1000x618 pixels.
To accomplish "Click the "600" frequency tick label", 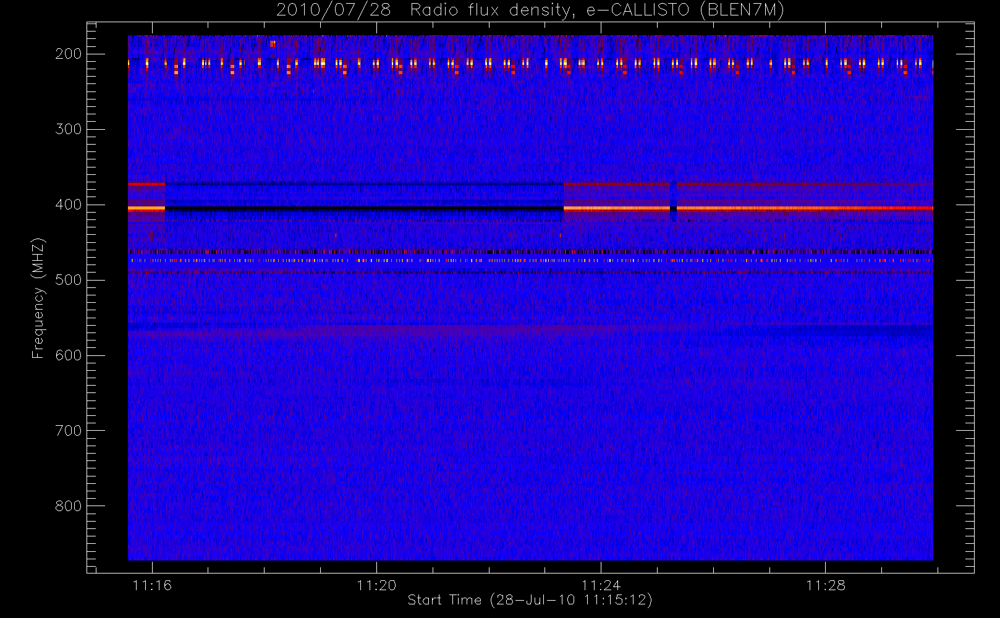I will click(69, 355).
